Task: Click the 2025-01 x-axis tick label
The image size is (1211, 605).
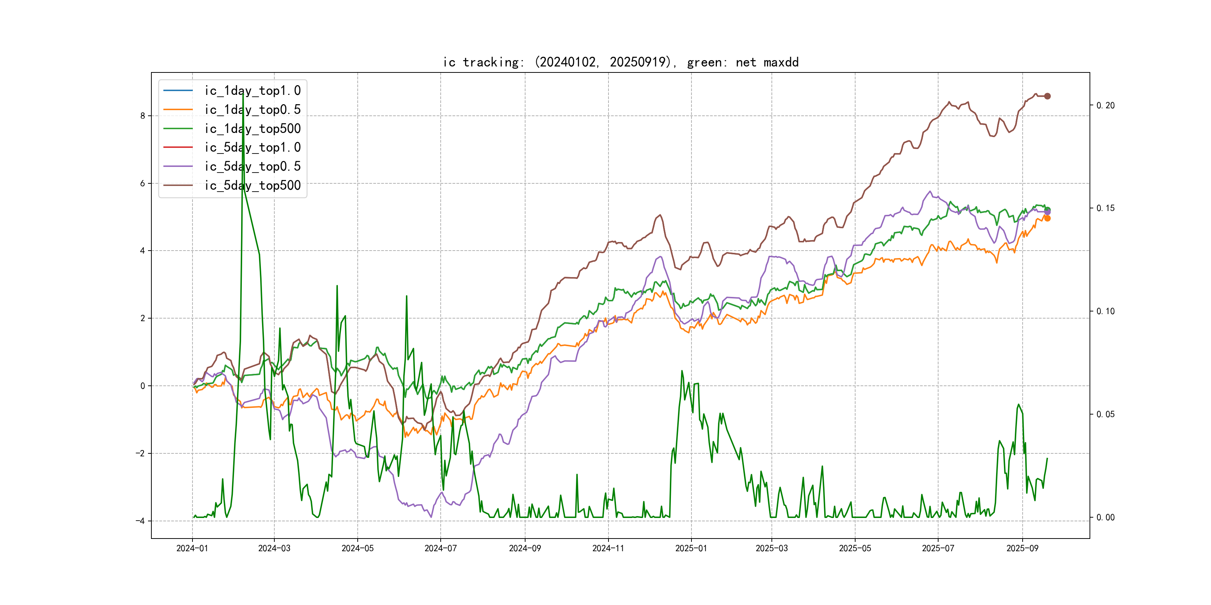Action: click(x=691, y=548)
